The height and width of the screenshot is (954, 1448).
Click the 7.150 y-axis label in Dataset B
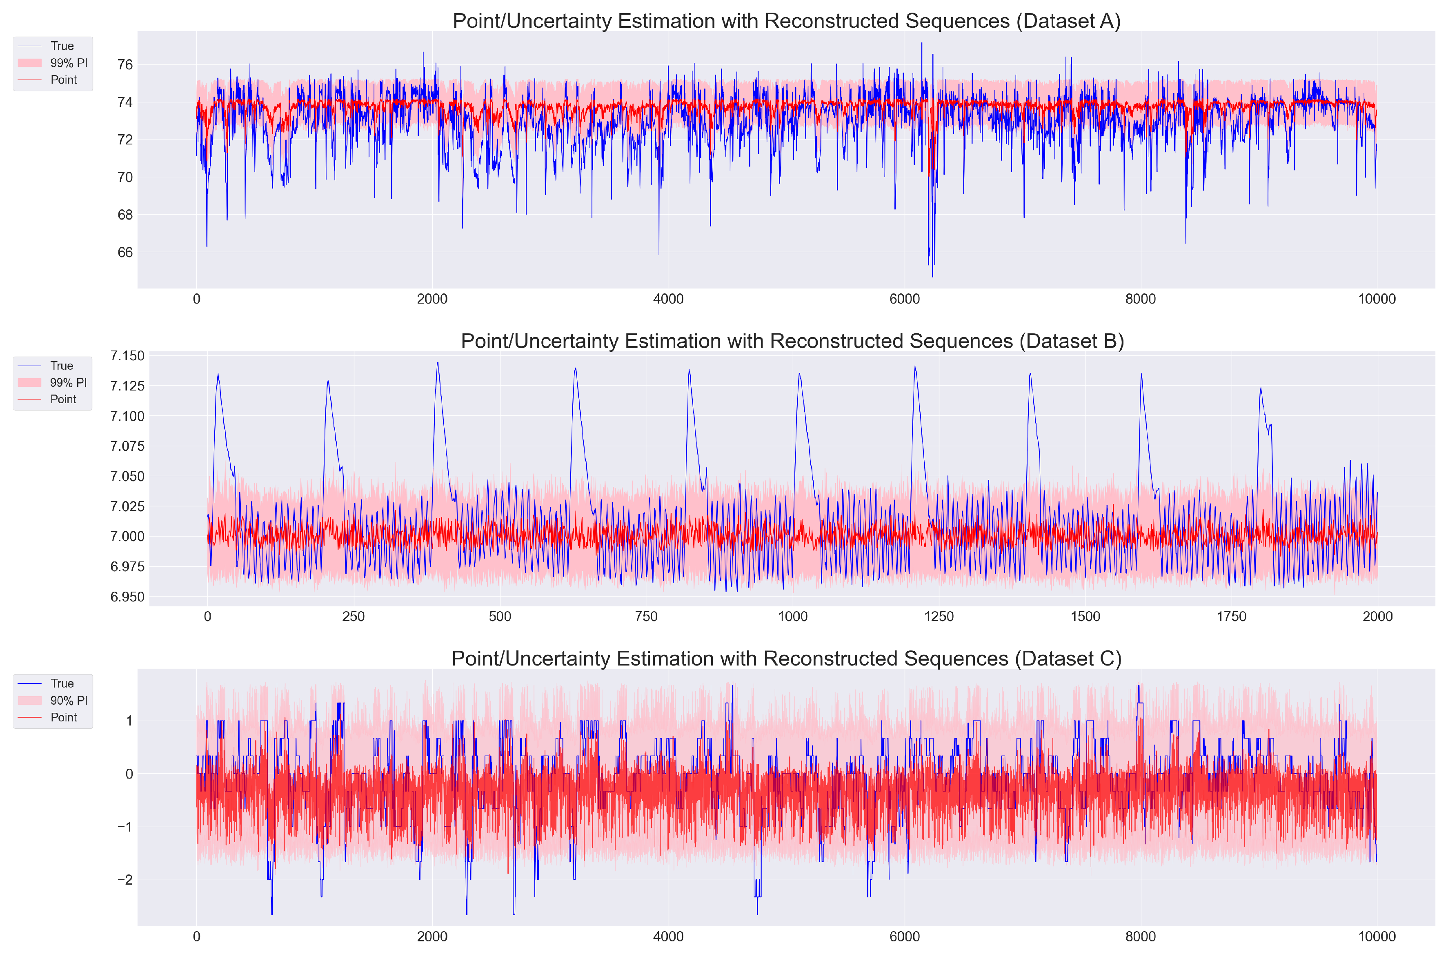coord(127,356)
